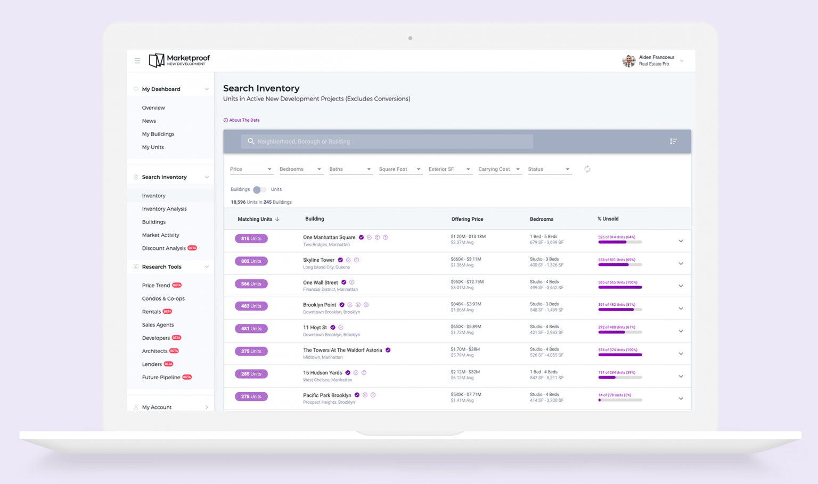
Task: Click verified badge next to One Manhattan Square
Action: (361, 237)
